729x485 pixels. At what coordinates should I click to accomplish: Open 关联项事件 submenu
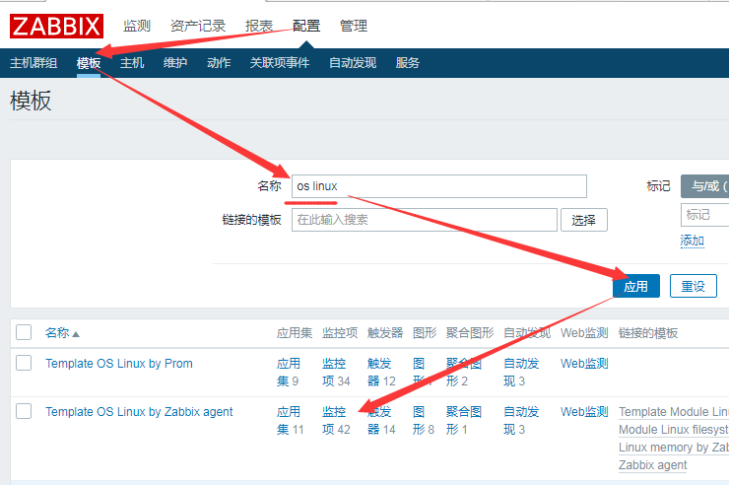click(280, 63)
